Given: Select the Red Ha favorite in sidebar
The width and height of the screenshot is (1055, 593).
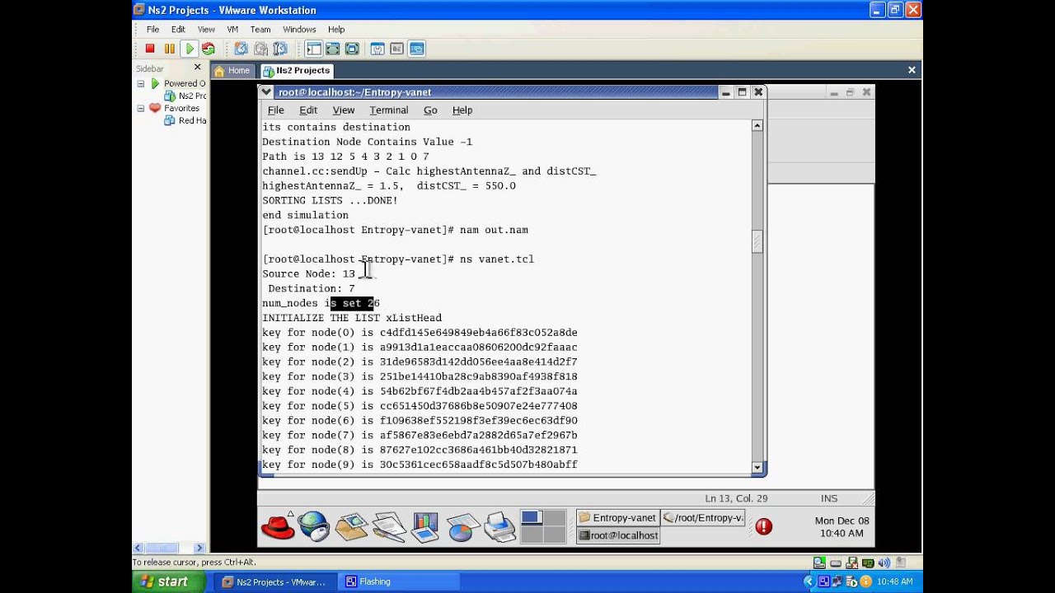Looking at the screenshot, I should coord(185,120).
